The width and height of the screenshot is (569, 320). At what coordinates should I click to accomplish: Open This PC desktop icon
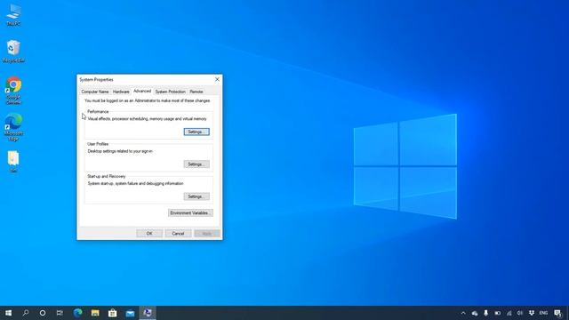(x=13, y=14)
